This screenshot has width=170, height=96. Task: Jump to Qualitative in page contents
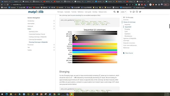(127, 34)
